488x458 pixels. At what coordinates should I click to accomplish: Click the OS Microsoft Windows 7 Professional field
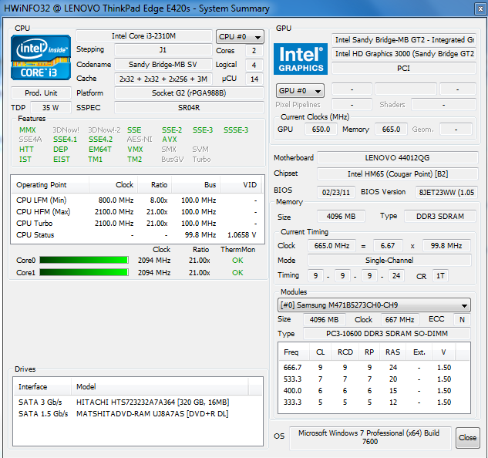(x=370, y=437)
